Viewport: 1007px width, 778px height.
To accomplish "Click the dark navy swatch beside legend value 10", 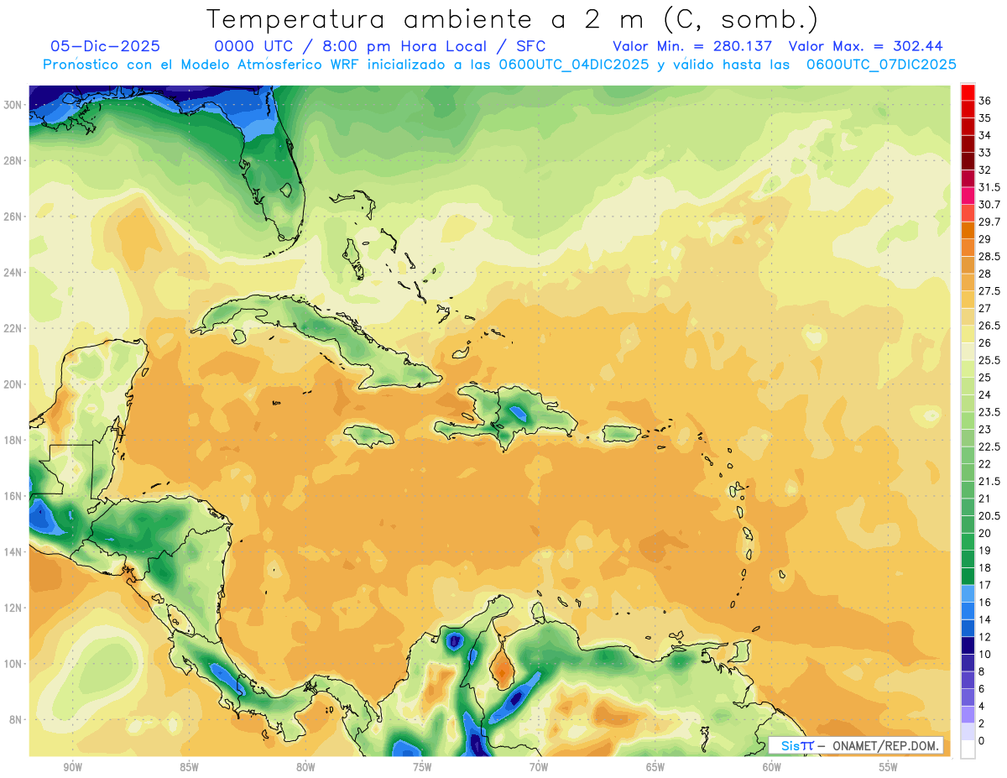I will (x=968, y=645).
